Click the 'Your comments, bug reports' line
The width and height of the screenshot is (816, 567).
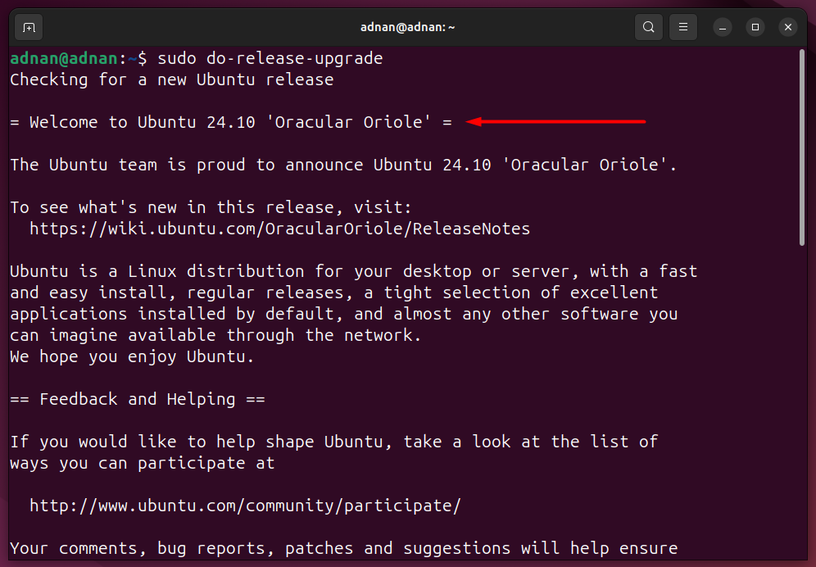click(343, 548)
